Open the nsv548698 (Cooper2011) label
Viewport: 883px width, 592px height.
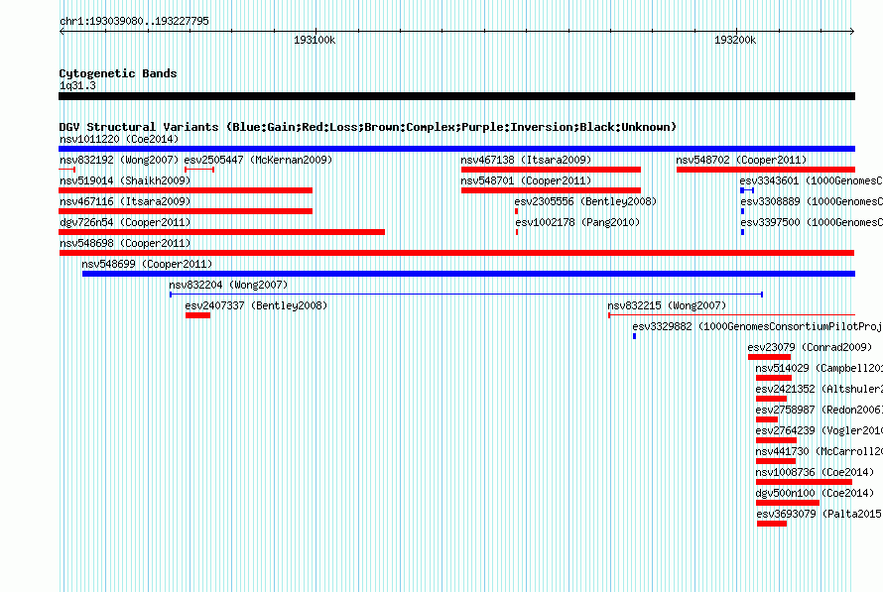125,243
